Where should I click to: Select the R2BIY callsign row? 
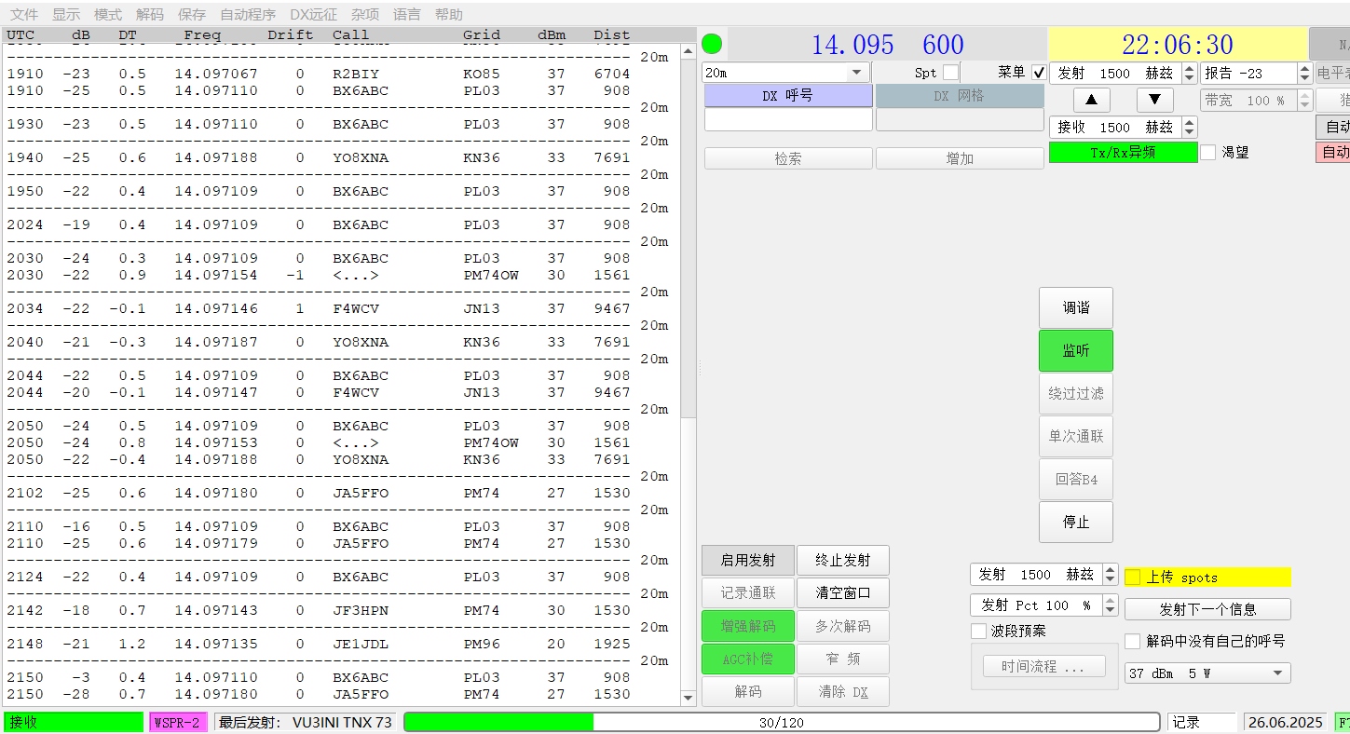[319, 74]
